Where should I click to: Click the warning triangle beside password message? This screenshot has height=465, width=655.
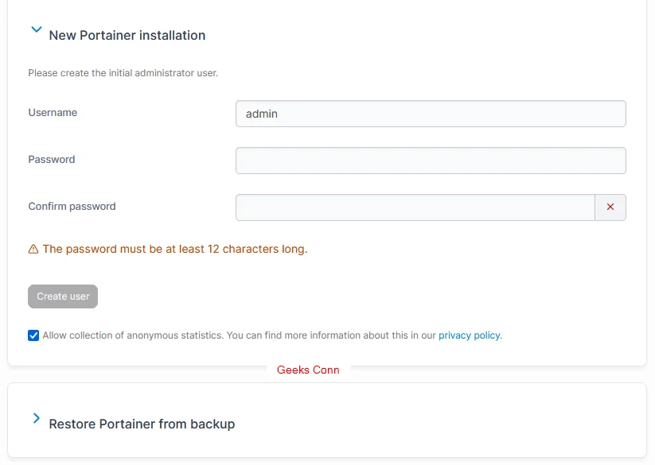click(33, 249)
